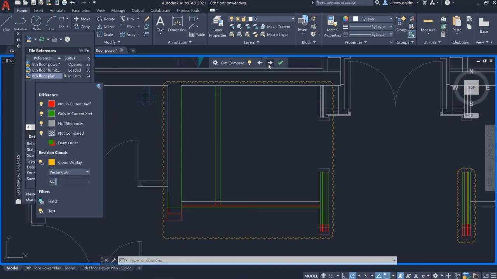Open the Xref Compare settings gear
The image size is (497, 279).
tap(215, 63)
